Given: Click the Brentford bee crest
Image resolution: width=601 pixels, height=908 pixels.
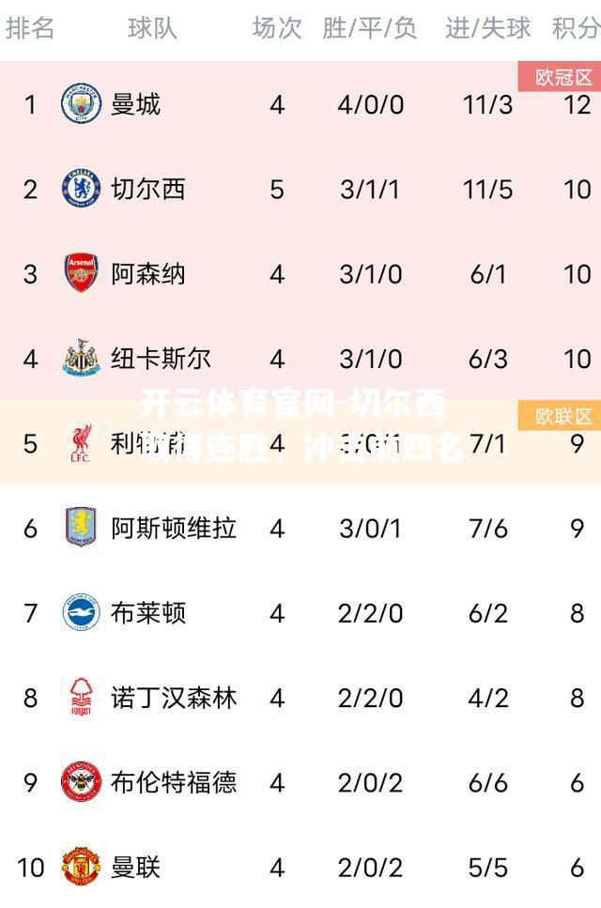Looking at the screenshot, I should pyautogui.click(x=81, y=782).
